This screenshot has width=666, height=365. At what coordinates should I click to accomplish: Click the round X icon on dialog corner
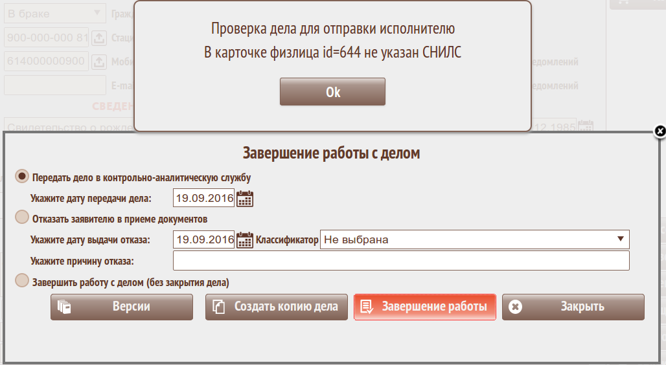coord(660,131)
